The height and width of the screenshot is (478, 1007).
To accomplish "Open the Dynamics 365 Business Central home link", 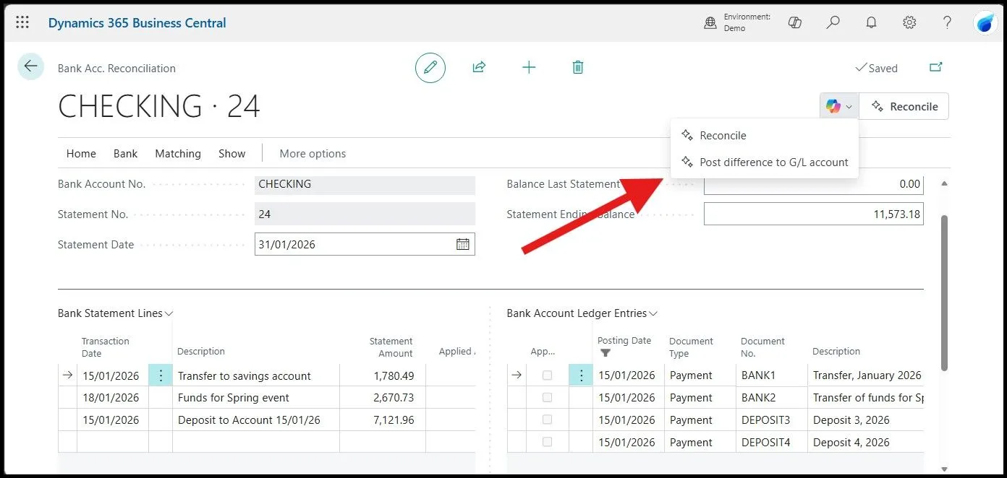I will 137,23.
